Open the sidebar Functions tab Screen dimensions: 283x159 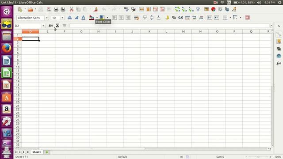[x=279, y=63]
